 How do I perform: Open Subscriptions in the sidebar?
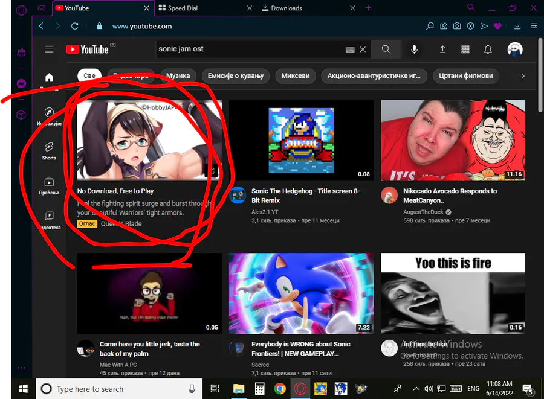(50, 186)
